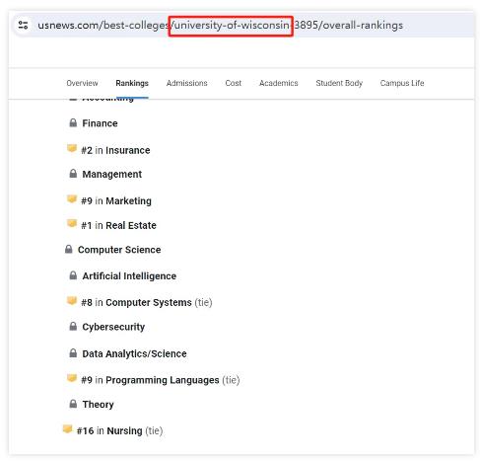The height and width of the screenshot is (461, 480).
Task: Open the locked Cybersecurity ranking
Action: [x=113, y=327]
